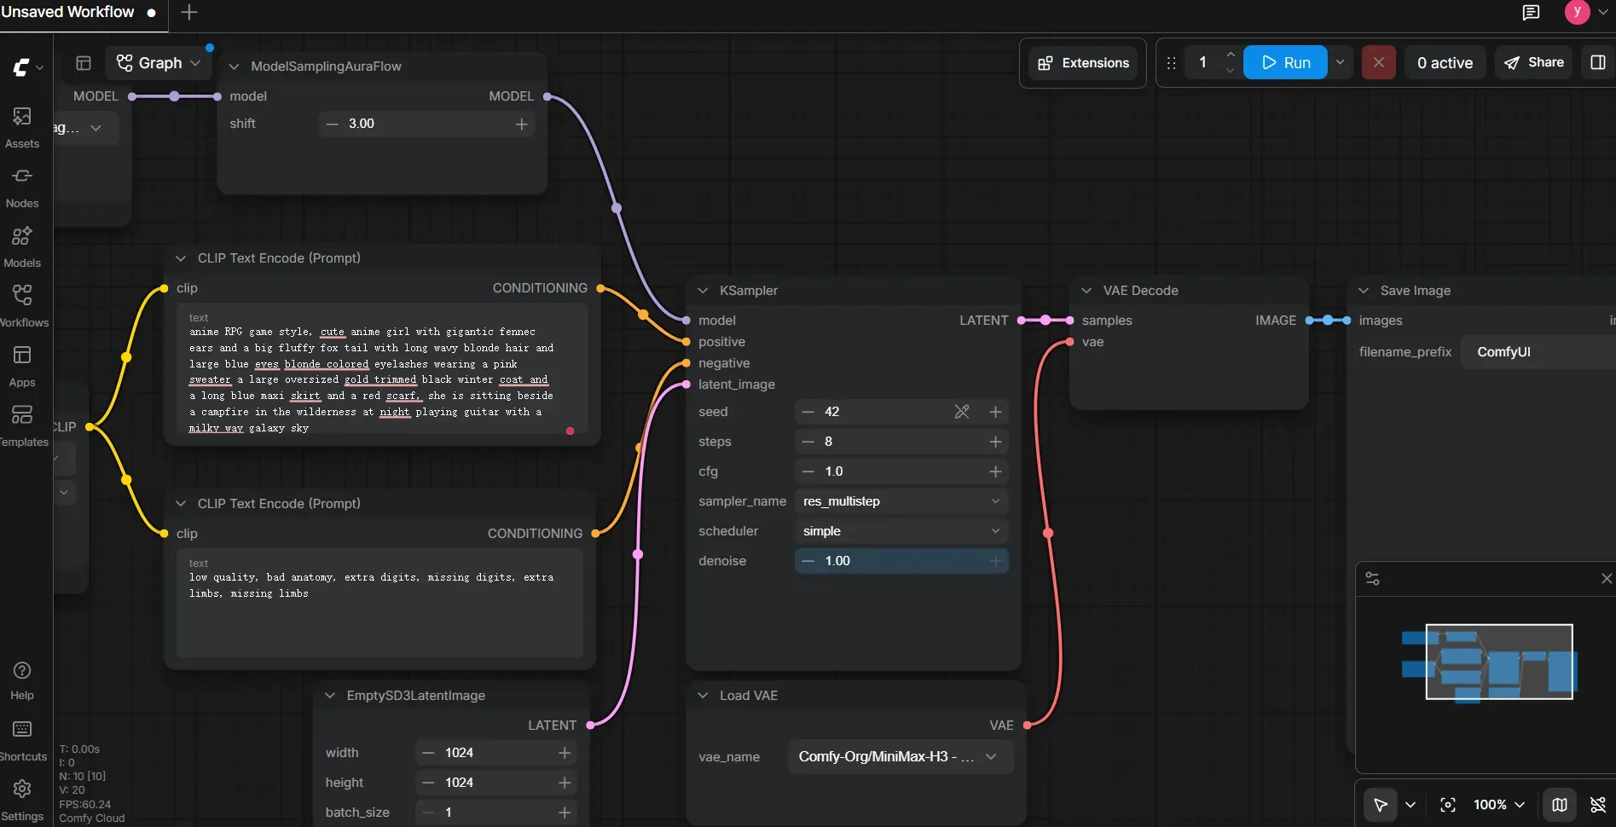
Task: Open minimap settings sliders icon
Action: tap(1372, 579)
